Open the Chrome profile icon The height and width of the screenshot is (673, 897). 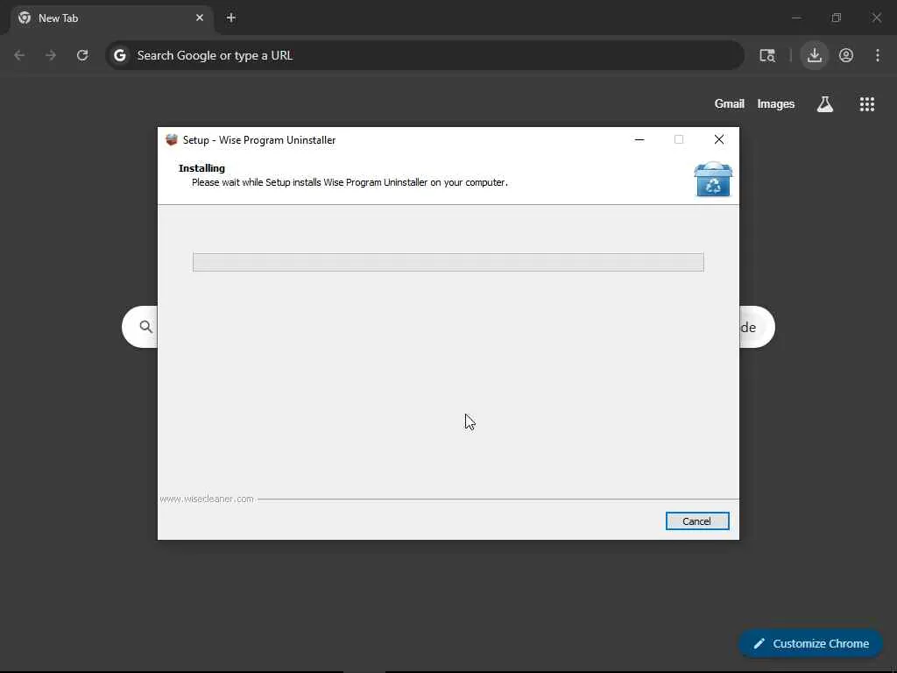click(x=845, y=55)
